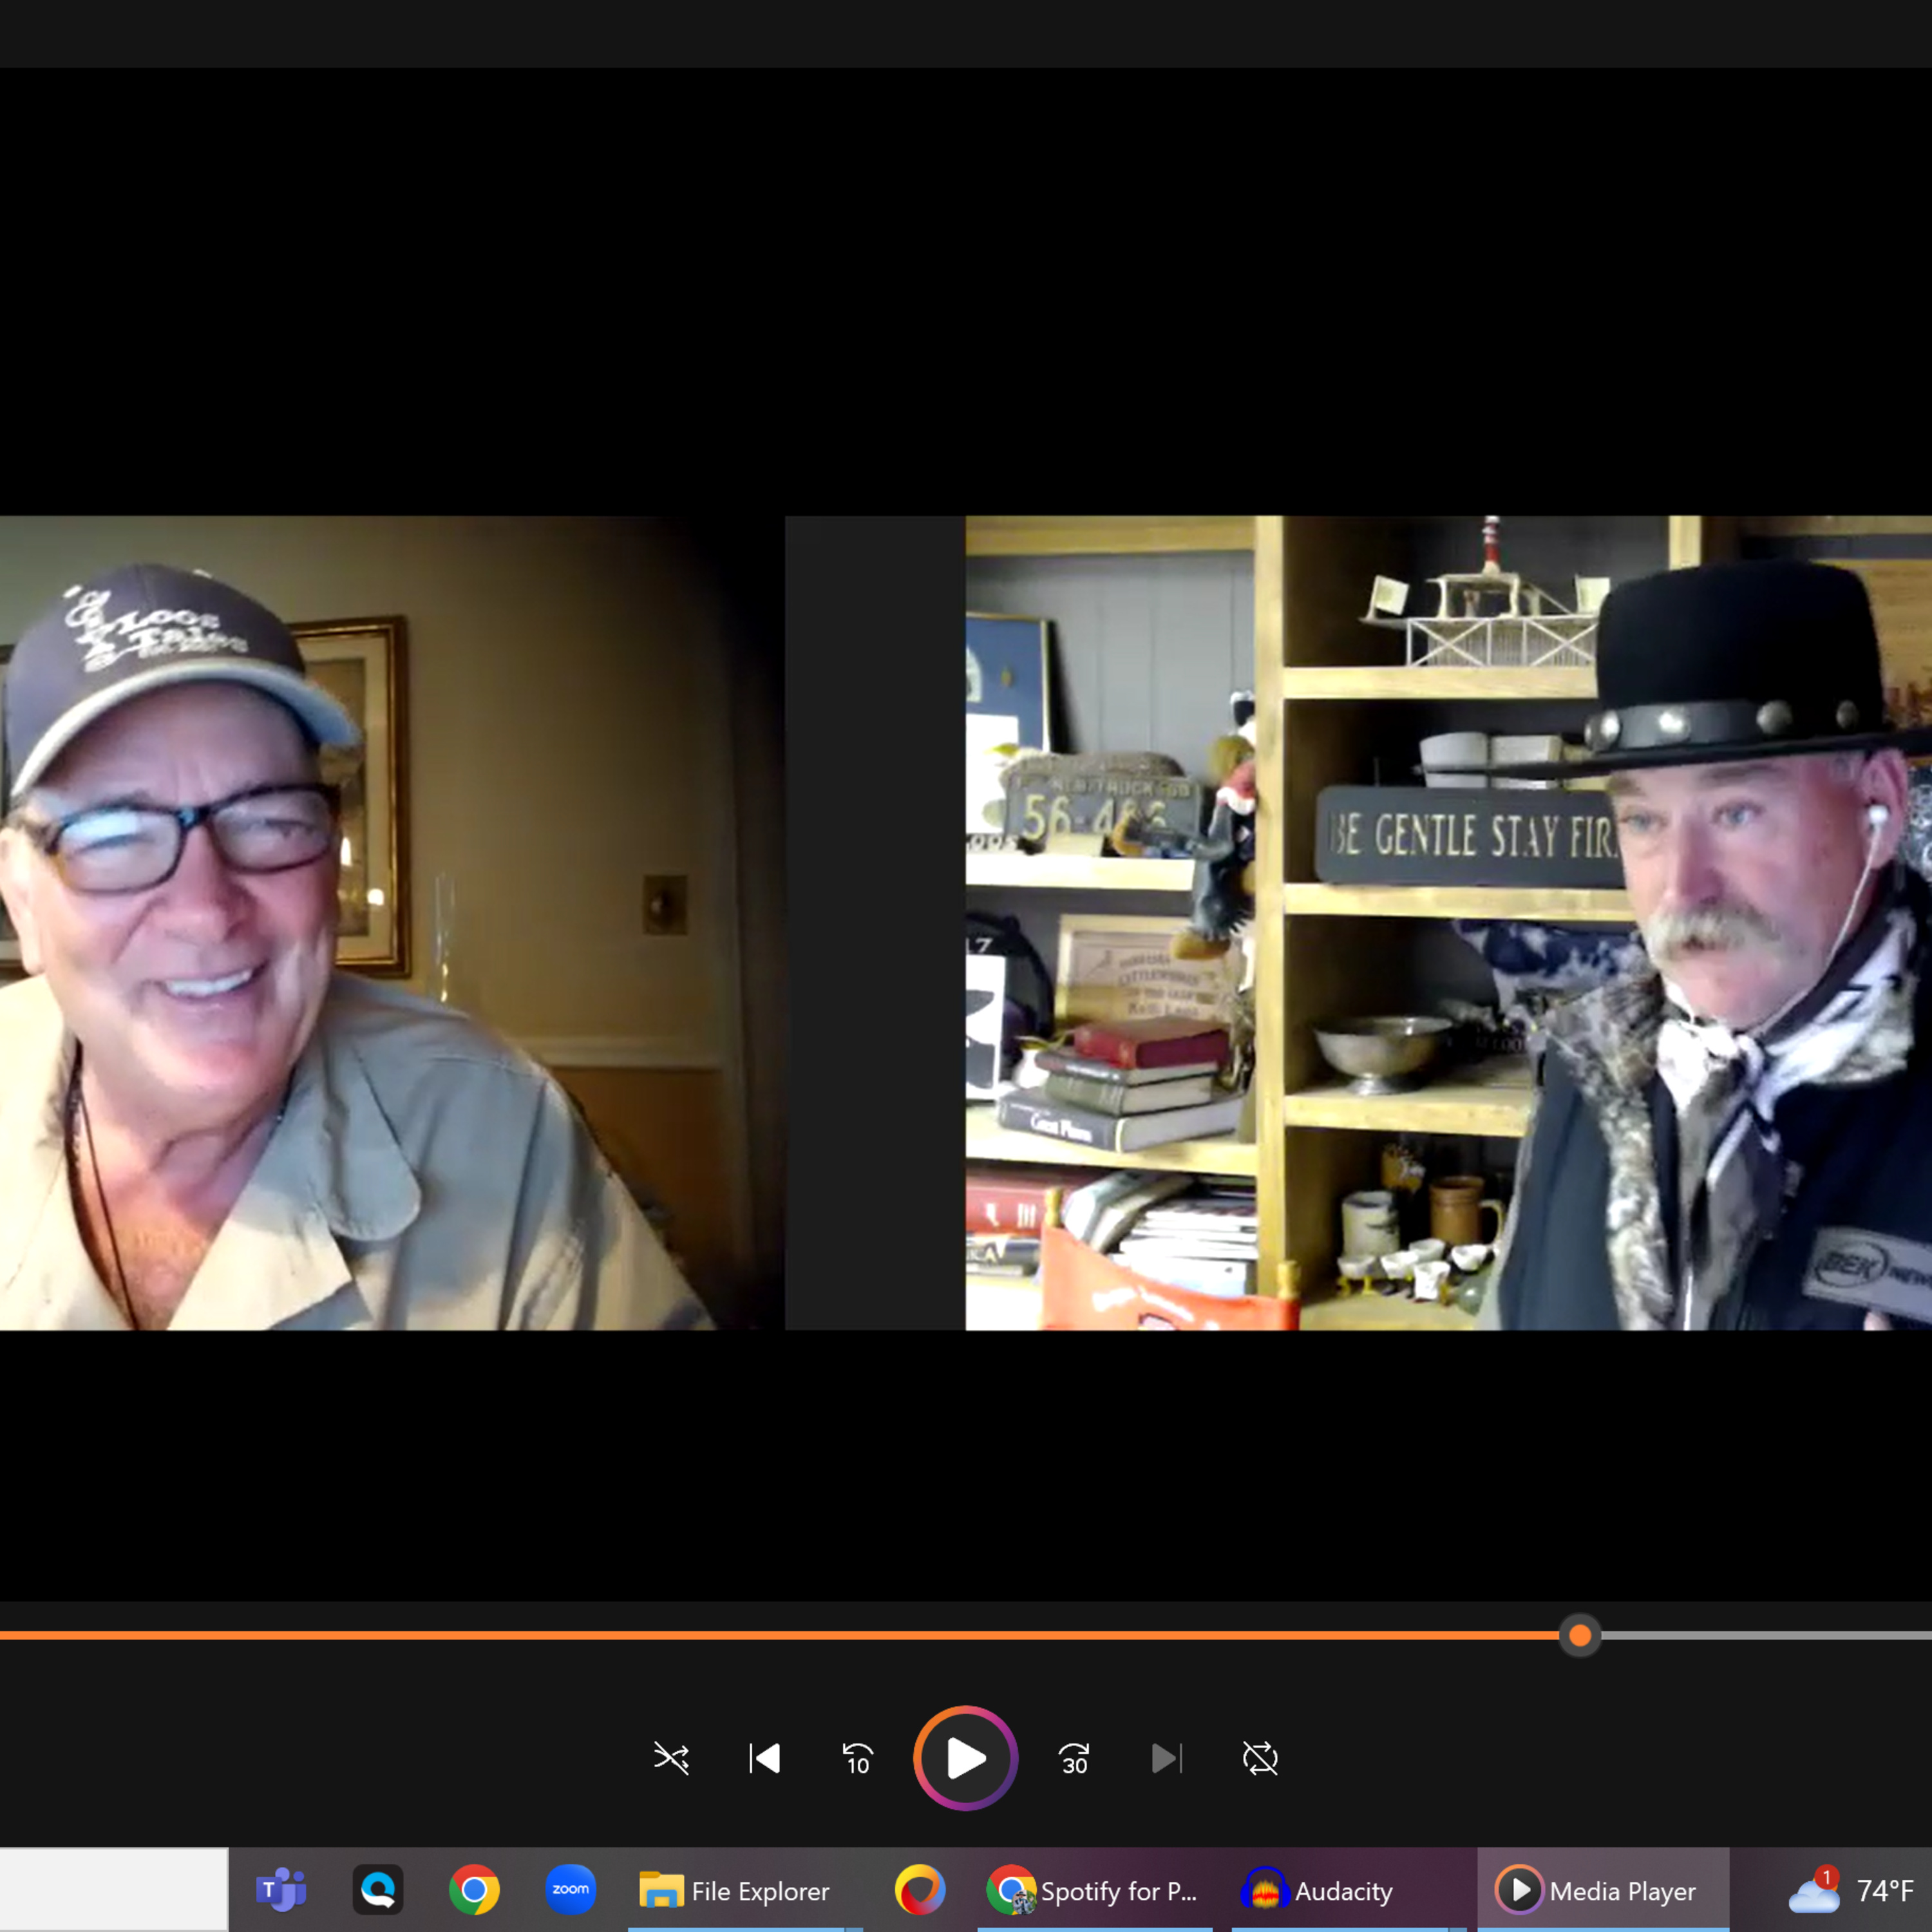This screenshot has width=1932, height=1932.
Task: Switch to the Audacity window
Action: [1318, 1891]
